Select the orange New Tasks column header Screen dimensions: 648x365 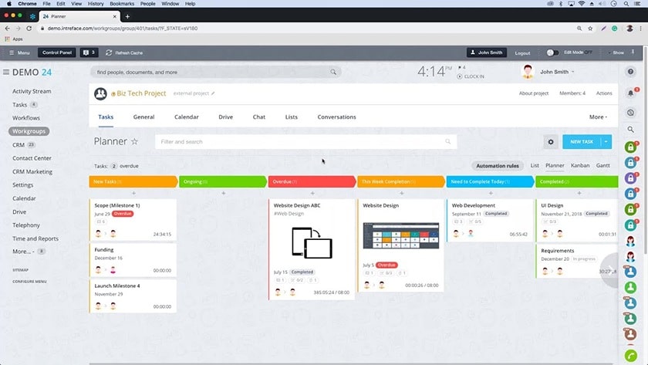coord(133,181)
